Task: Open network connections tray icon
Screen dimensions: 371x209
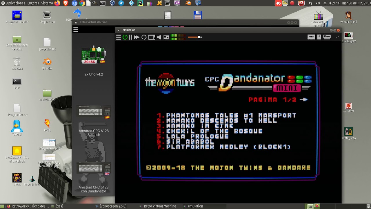Action: coord(310,3)
